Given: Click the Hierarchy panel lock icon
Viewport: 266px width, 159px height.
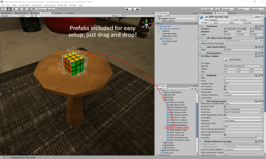Looking at the screenshot, I should (x=194, y=13).
